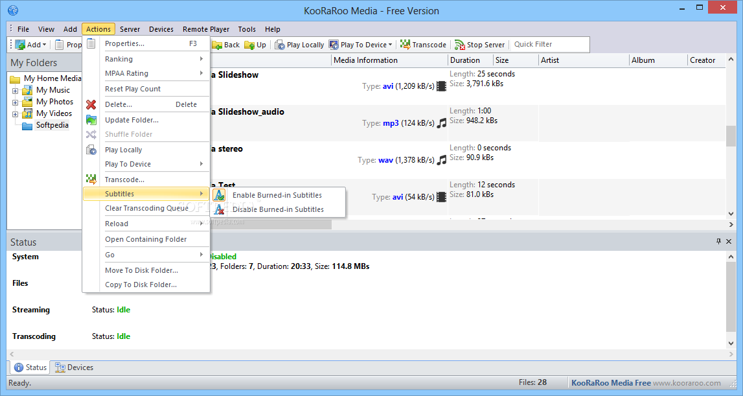The image size is (743, 396).
Task: Open the View menu
Action: coord(46,29)
